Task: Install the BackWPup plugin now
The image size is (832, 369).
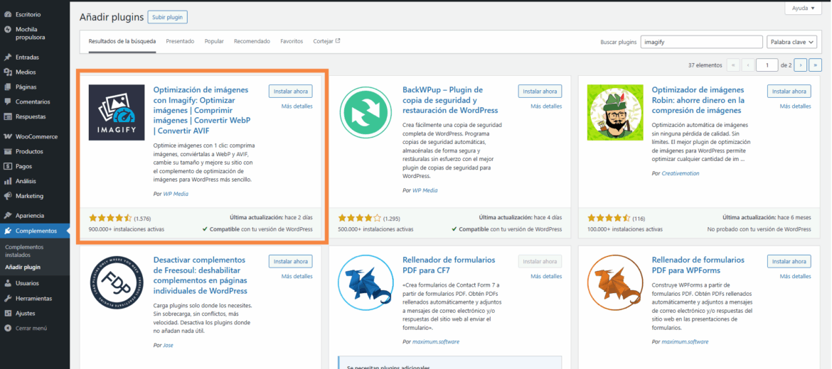Action: pos(540,91)
